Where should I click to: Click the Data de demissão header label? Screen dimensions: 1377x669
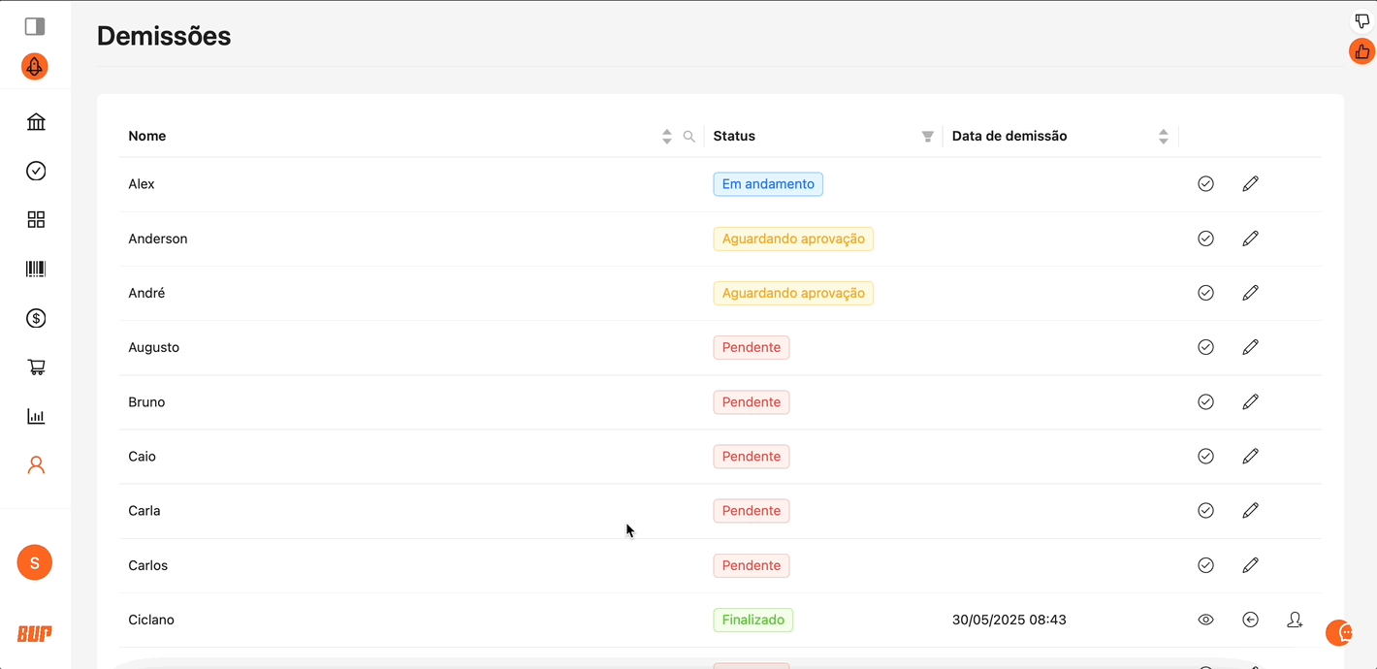1009,136
